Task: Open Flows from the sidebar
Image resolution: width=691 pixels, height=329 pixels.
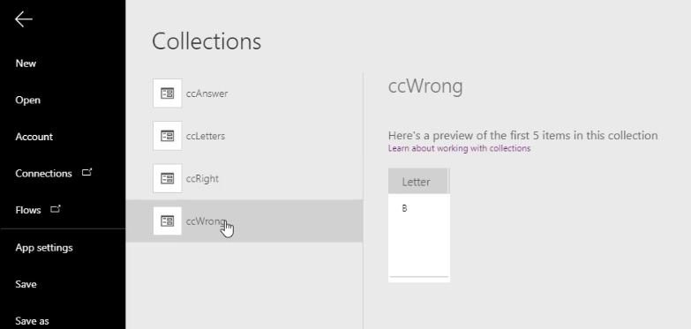Action: [x=28, y=210]
